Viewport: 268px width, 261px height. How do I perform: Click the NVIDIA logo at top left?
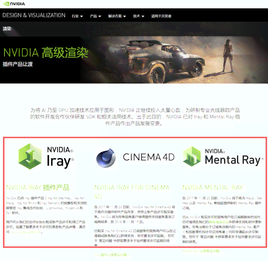[14, 4]
